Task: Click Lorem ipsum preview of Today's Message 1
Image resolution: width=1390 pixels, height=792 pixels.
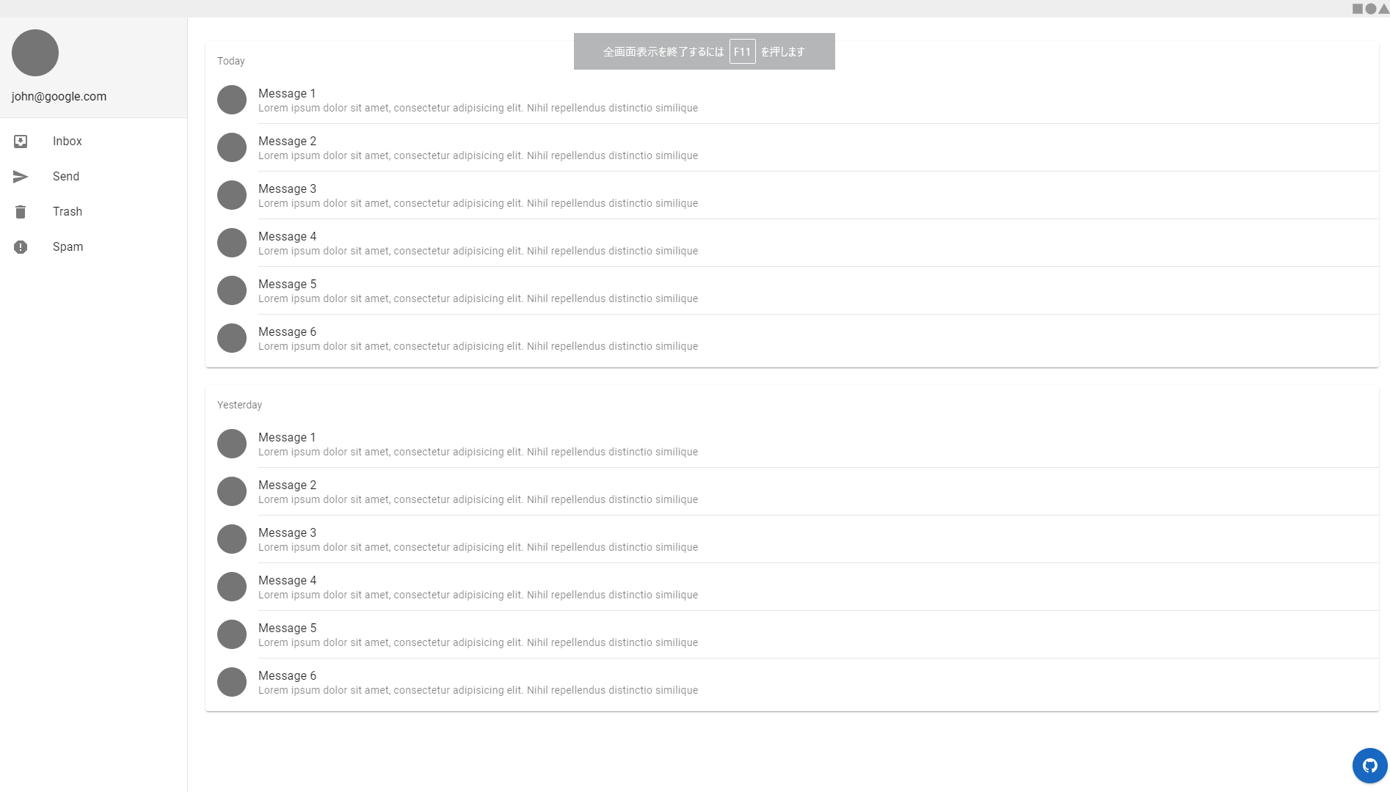Action: (x=478, y=109)
